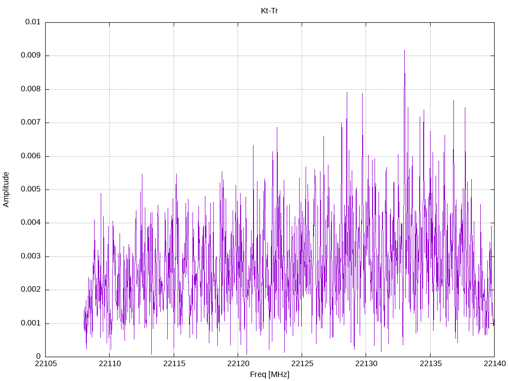508x381 pixels.
Task: Click the plot title Kt-Tr
Action: coord(269,11)
